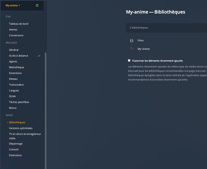Click the My' Anime library name
Viewport: 207px width, 169px height.
point(143,49)
